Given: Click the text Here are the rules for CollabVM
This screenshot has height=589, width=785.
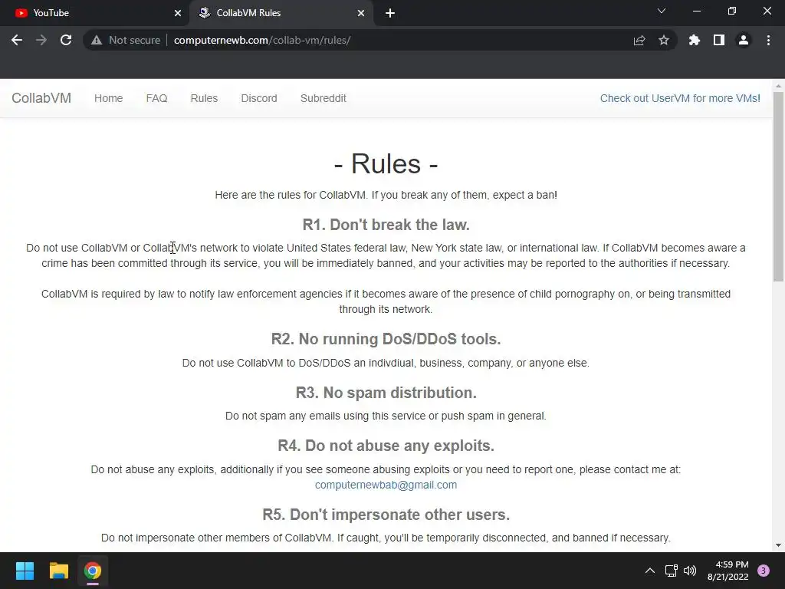Looking at the screenshot, I should (291, 195).
